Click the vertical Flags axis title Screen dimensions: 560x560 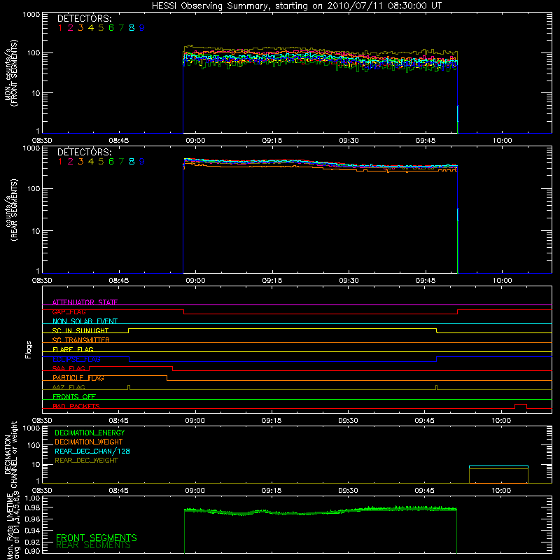[29, 349]
